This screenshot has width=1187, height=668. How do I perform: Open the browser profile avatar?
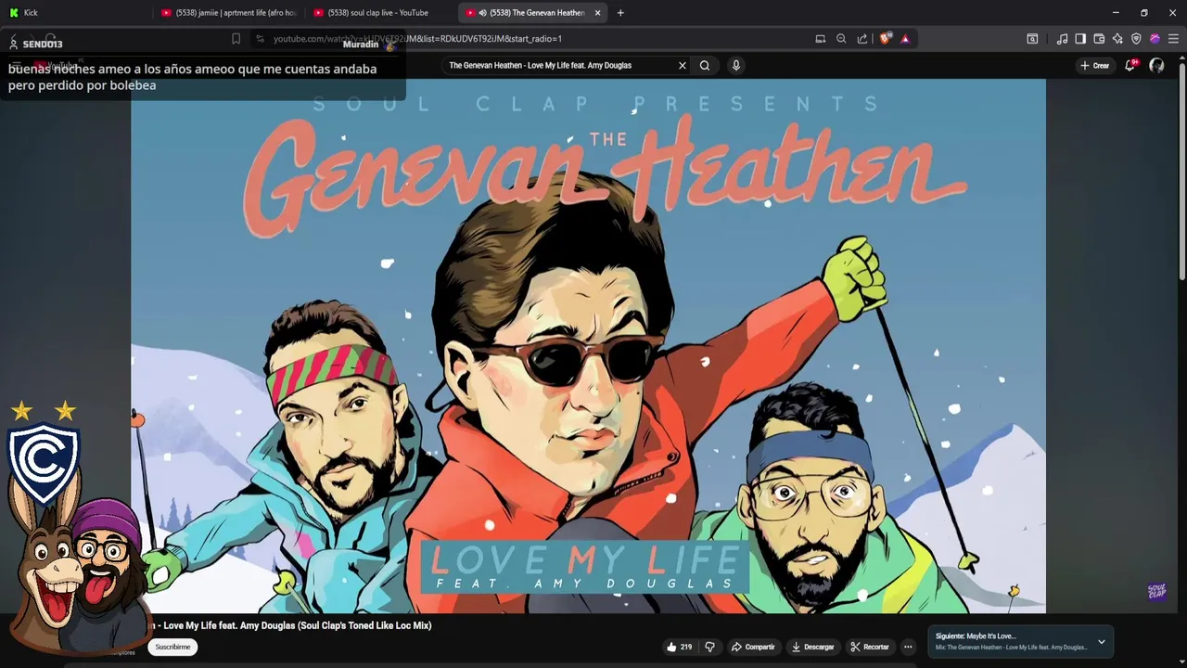pos(1155,39)
